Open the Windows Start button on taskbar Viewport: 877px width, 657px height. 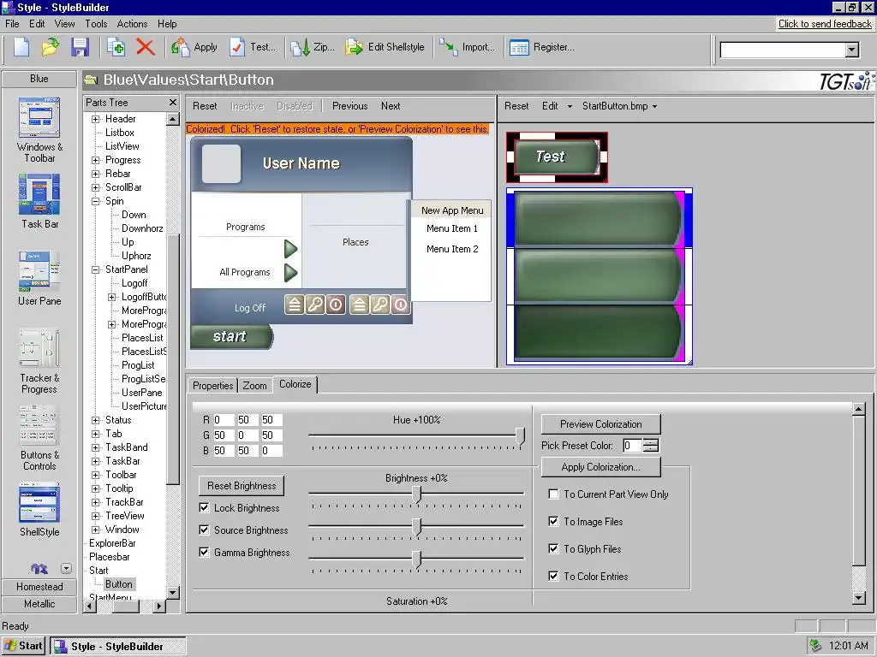click(23, 646)
